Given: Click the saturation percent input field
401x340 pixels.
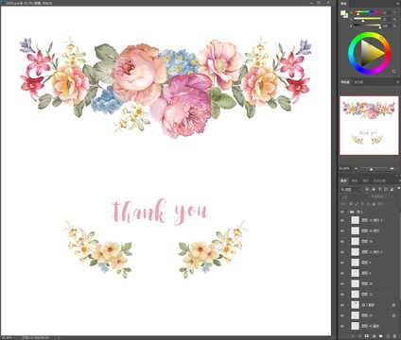Looking at the screenshot, I should pos(387,19).
